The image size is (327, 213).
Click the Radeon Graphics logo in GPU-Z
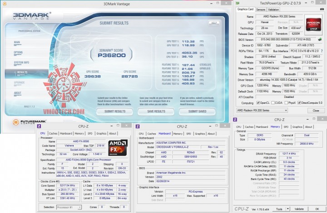313,24
